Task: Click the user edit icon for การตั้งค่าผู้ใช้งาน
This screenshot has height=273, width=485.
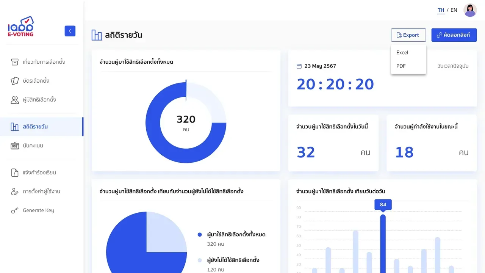Action: point(15,191)
